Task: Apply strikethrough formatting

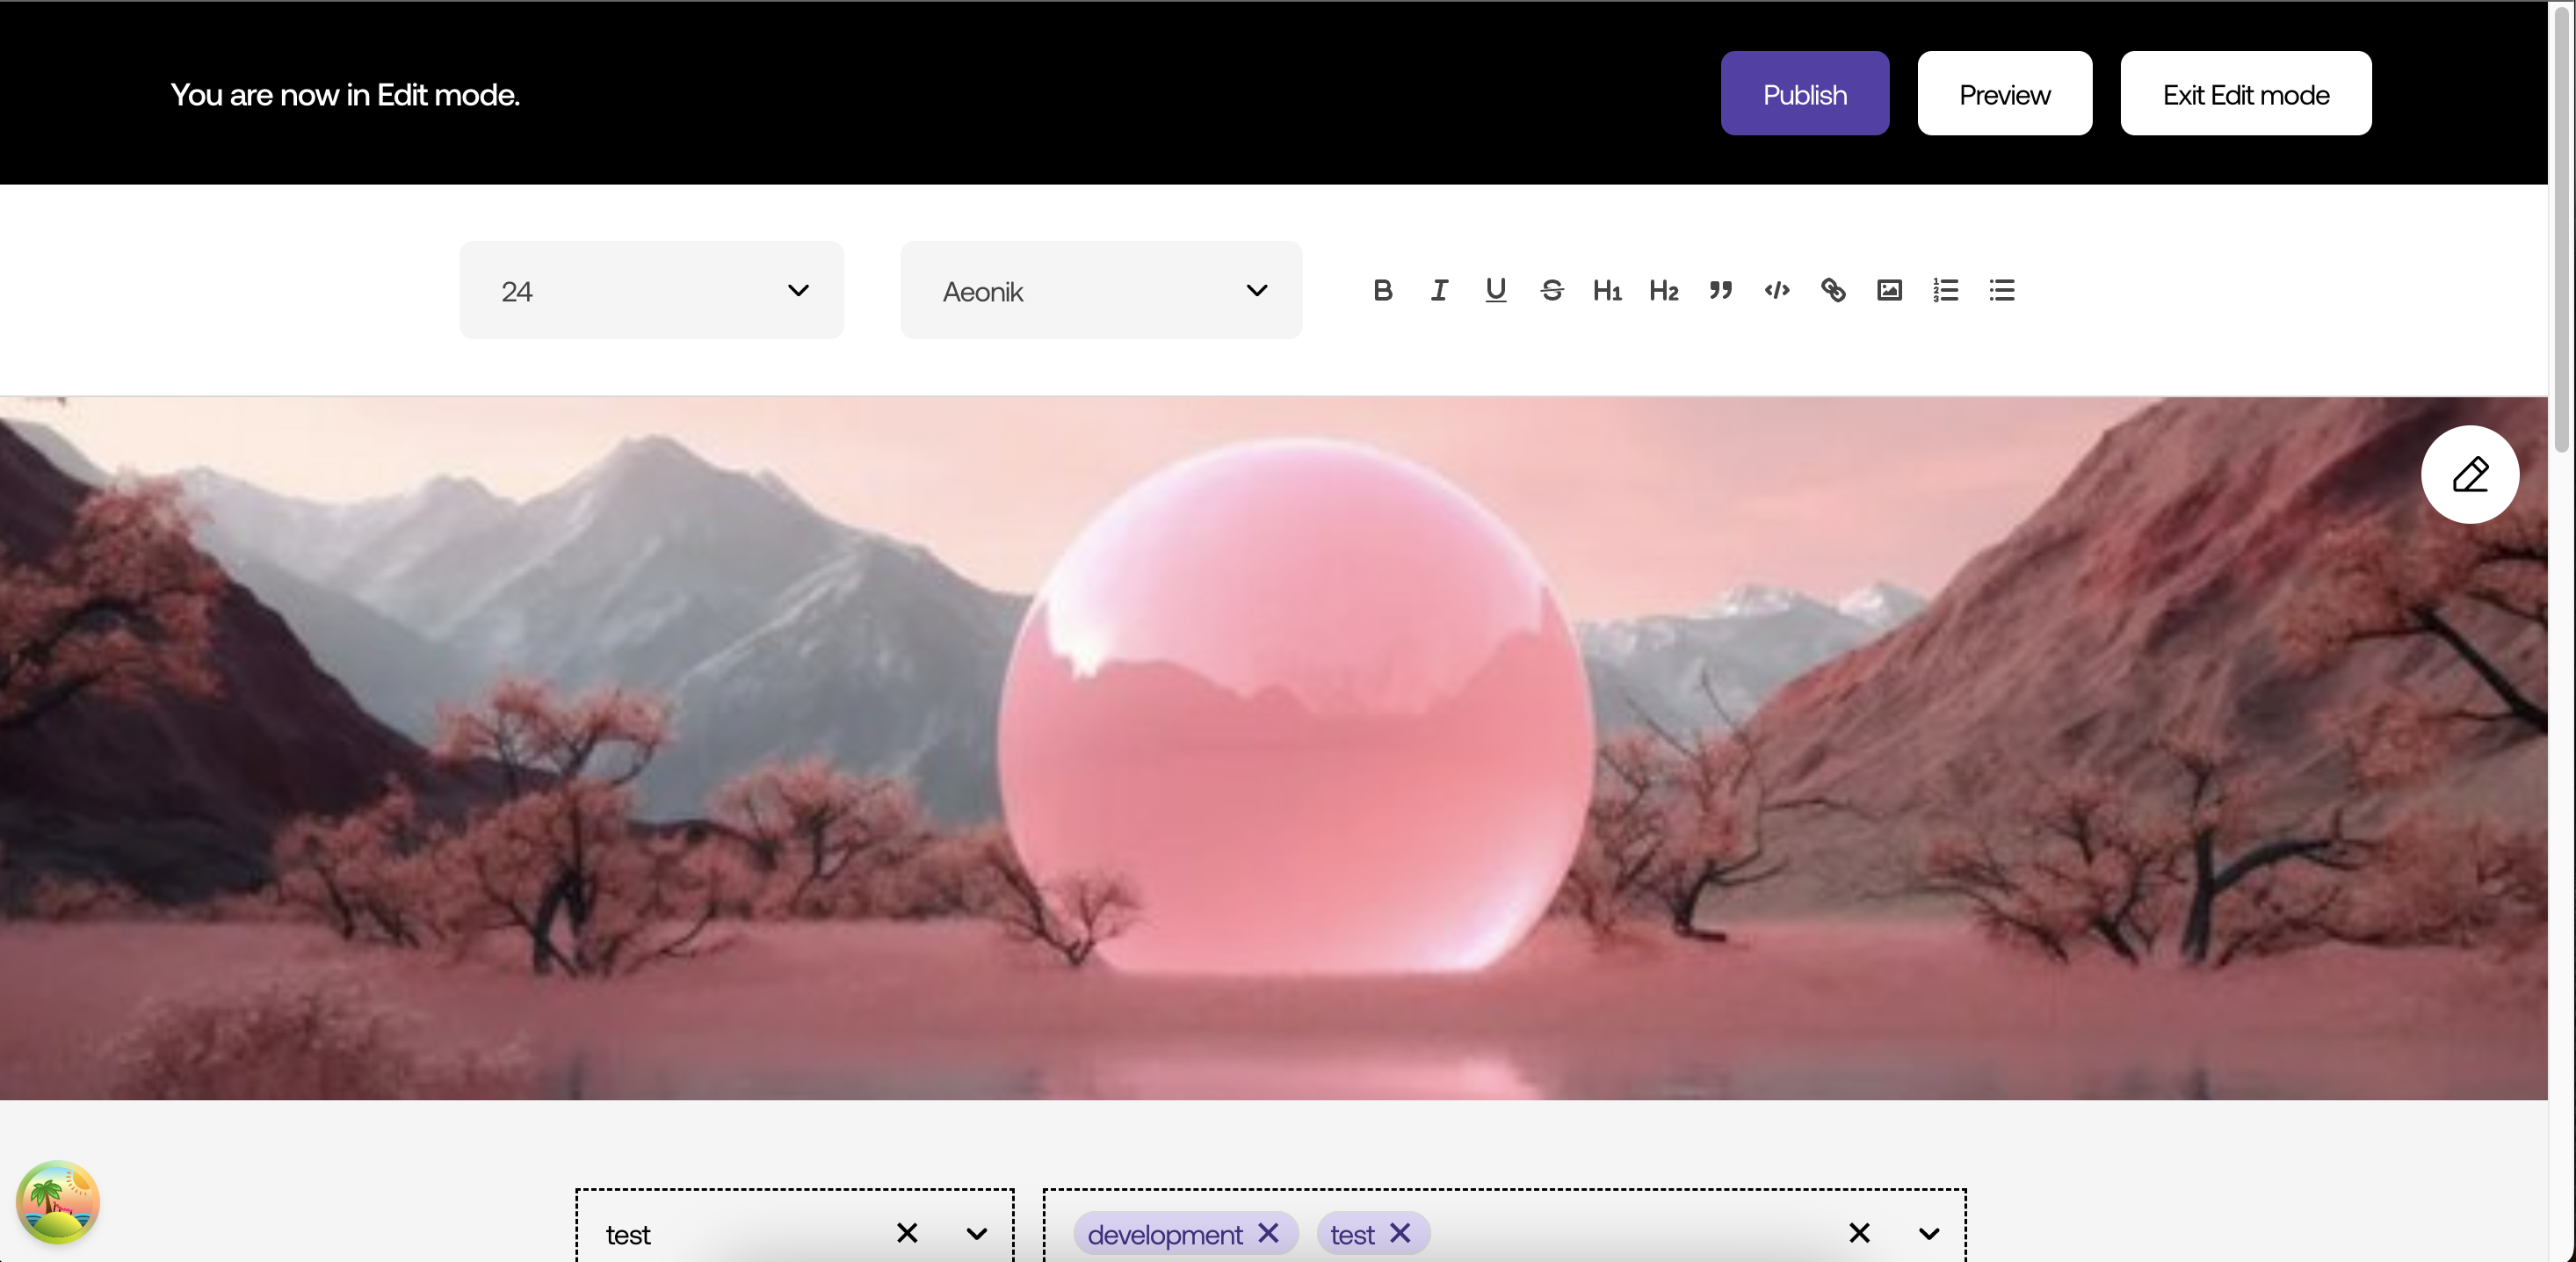Action: point(1551,290)
